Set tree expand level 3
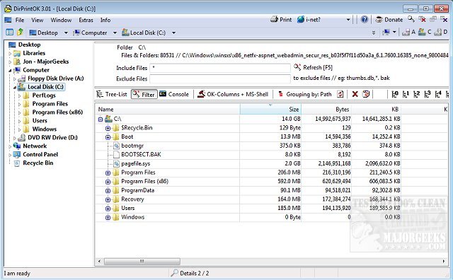The image size is (453, 280). click(428, 94)
